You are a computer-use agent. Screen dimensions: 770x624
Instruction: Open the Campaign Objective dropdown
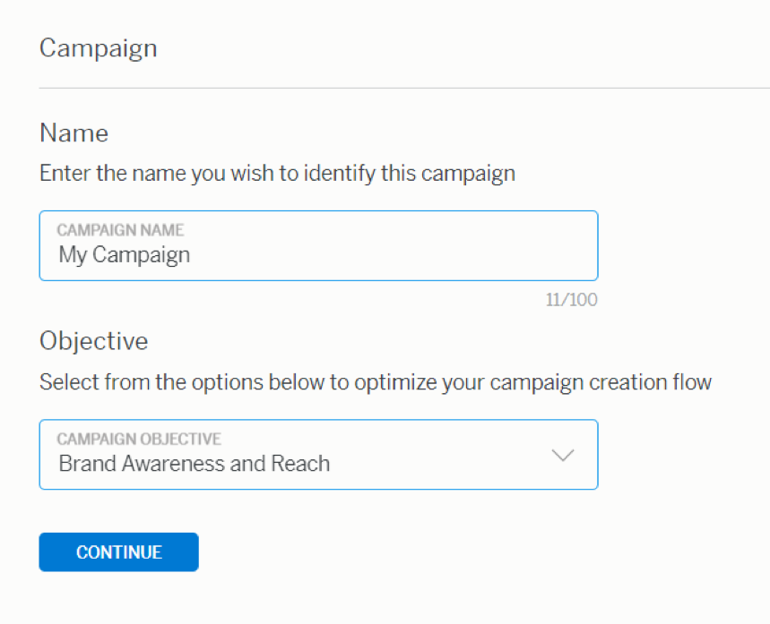pyautogui.click(x=318, y=455)
